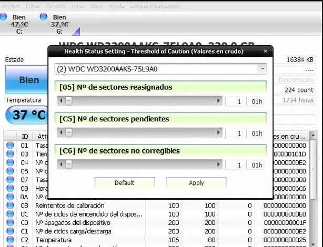
Task: Open the Disco menu
Action: point(96,6)
